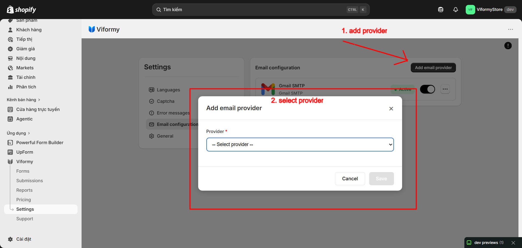Open Gmail SMTP more options menu
Image resolution: width=522 pixels, height=248 pixels.
[x=445, y=89]
